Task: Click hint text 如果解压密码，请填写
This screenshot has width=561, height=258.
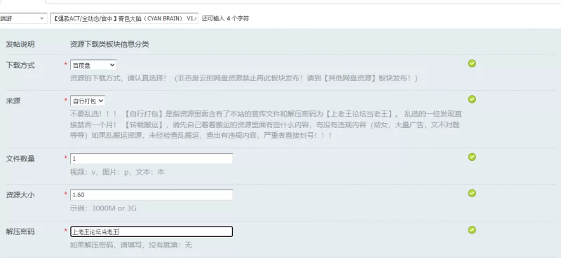Action: (x=131, y=245)
